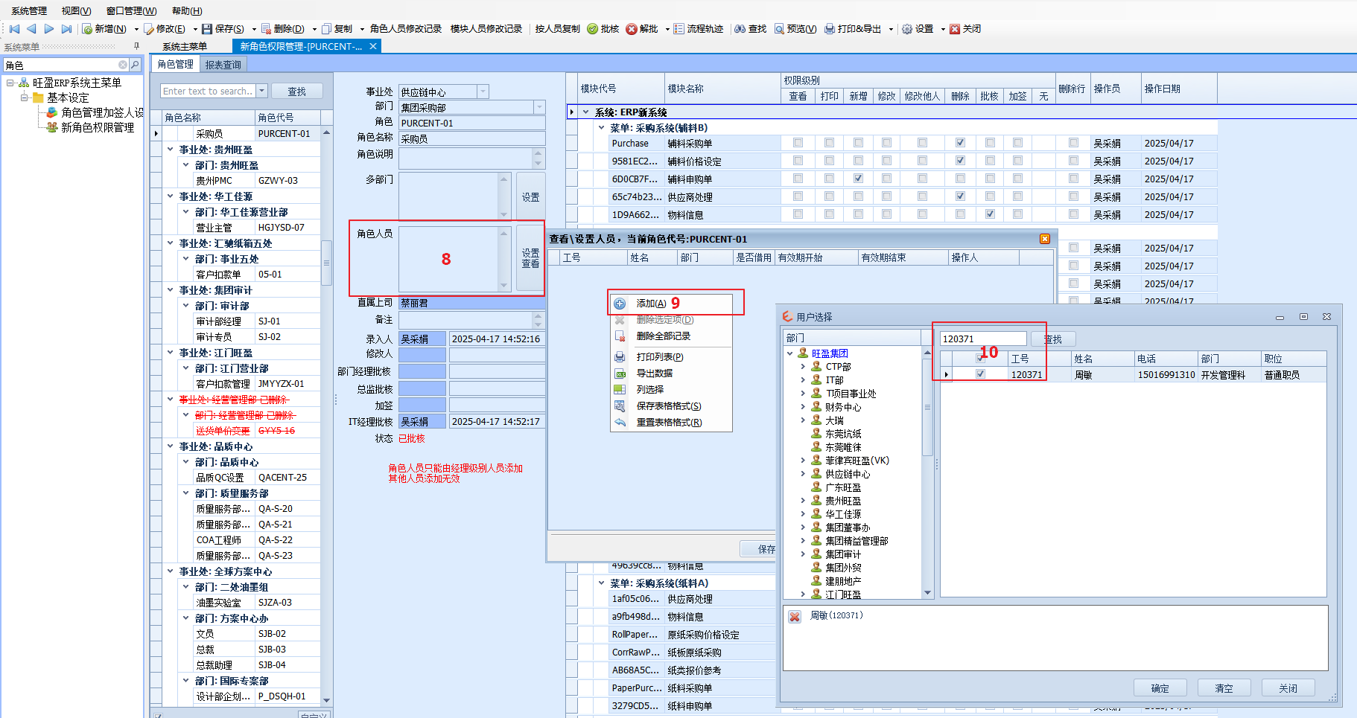Screen dimensions: 1357x718
Task: Choose 打印列表(P) in context menu
Action: tap(659, 357)
